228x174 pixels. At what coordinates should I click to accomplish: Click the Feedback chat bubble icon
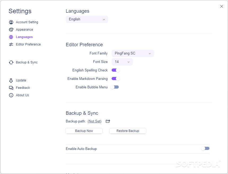[11, 88]
